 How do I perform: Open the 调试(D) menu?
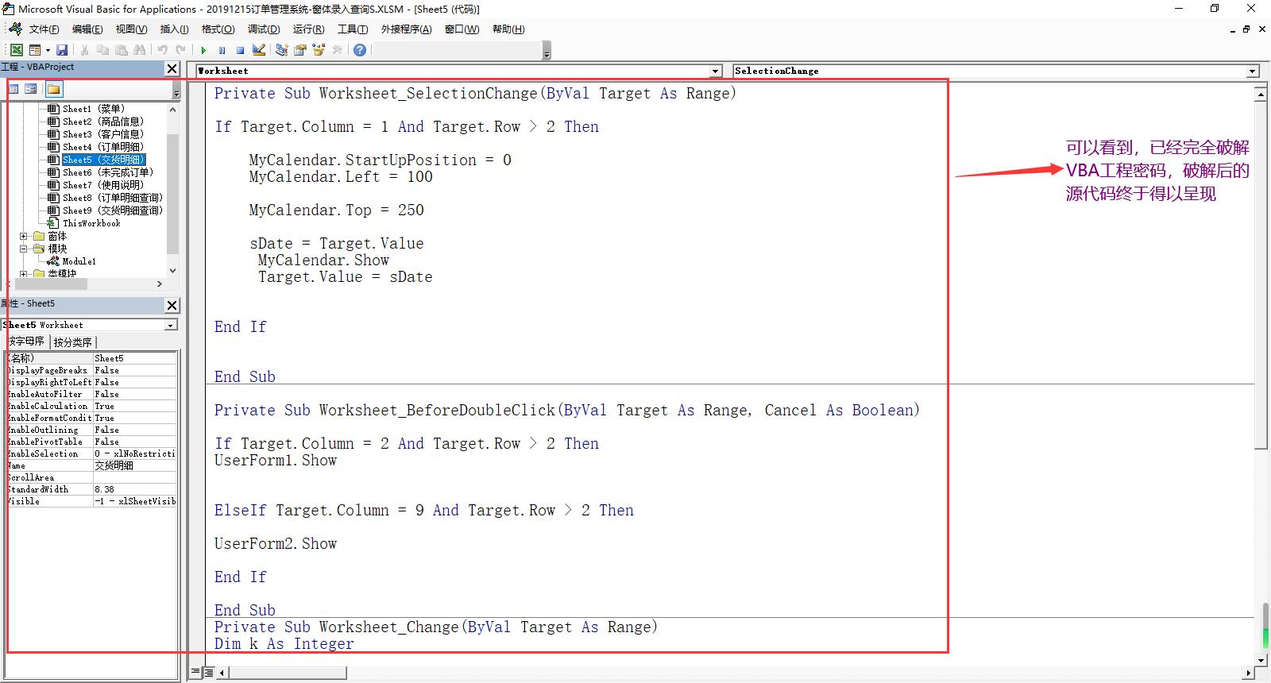tap(264, 29)
